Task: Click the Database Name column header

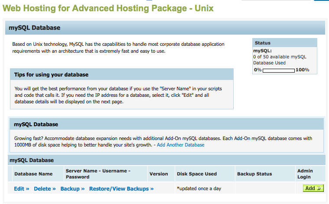Action: [33, 174]
